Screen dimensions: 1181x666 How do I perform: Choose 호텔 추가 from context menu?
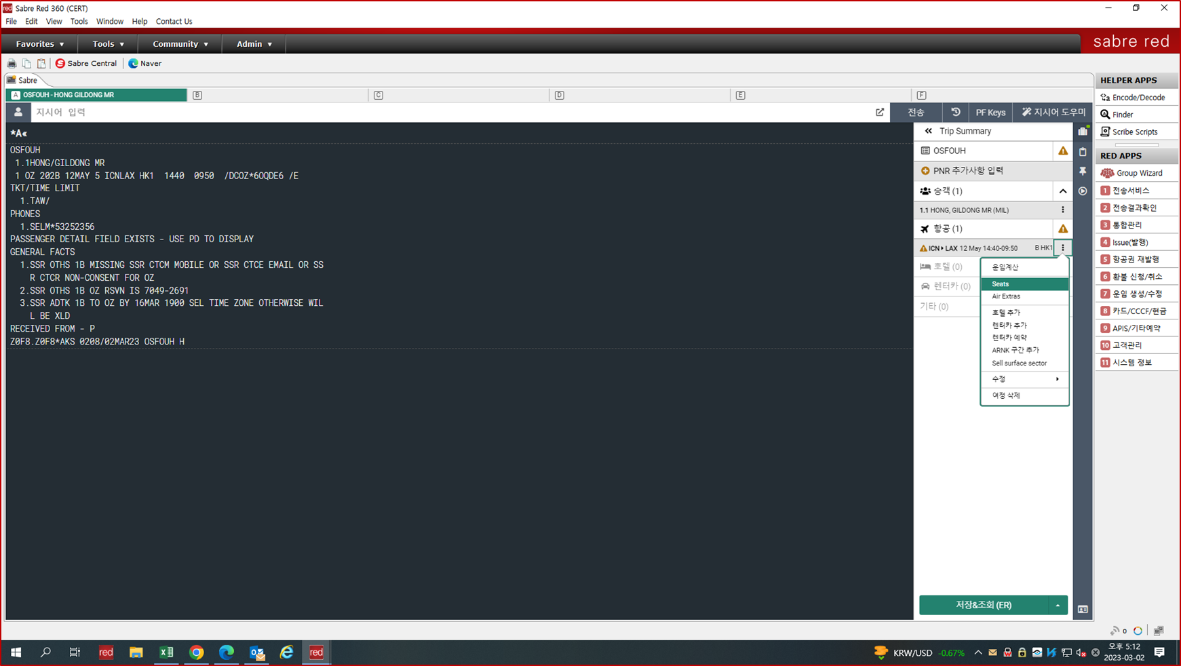tap(1024, 313)
